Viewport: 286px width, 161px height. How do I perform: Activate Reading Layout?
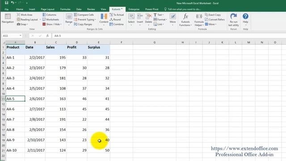(x=27, y=19)
